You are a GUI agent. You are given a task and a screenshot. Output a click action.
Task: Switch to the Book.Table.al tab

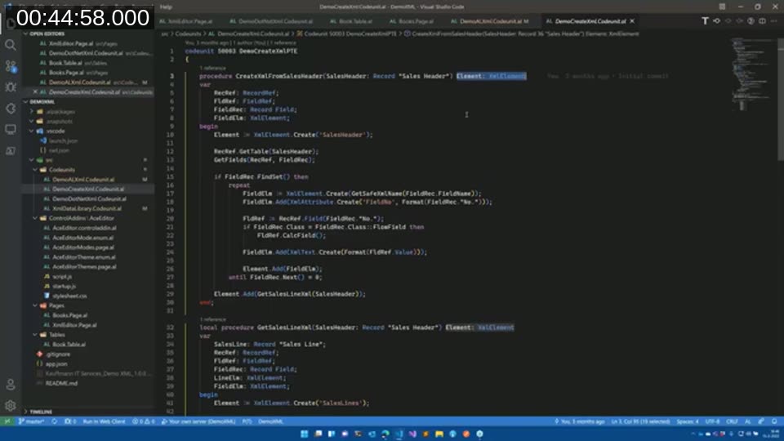point(351,21)
